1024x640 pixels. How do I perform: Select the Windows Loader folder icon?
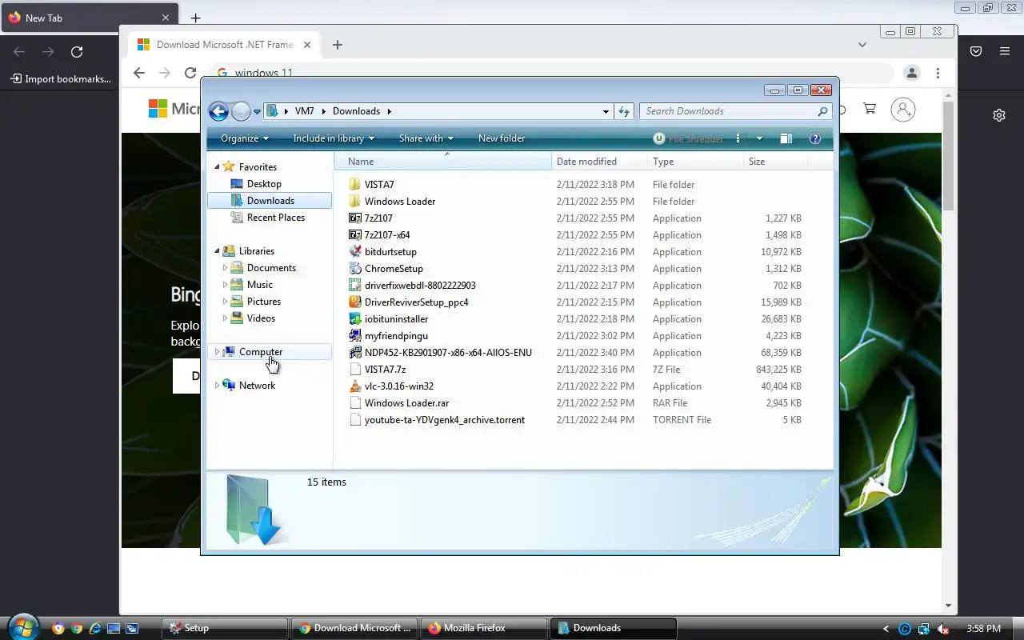coord(355,201)
